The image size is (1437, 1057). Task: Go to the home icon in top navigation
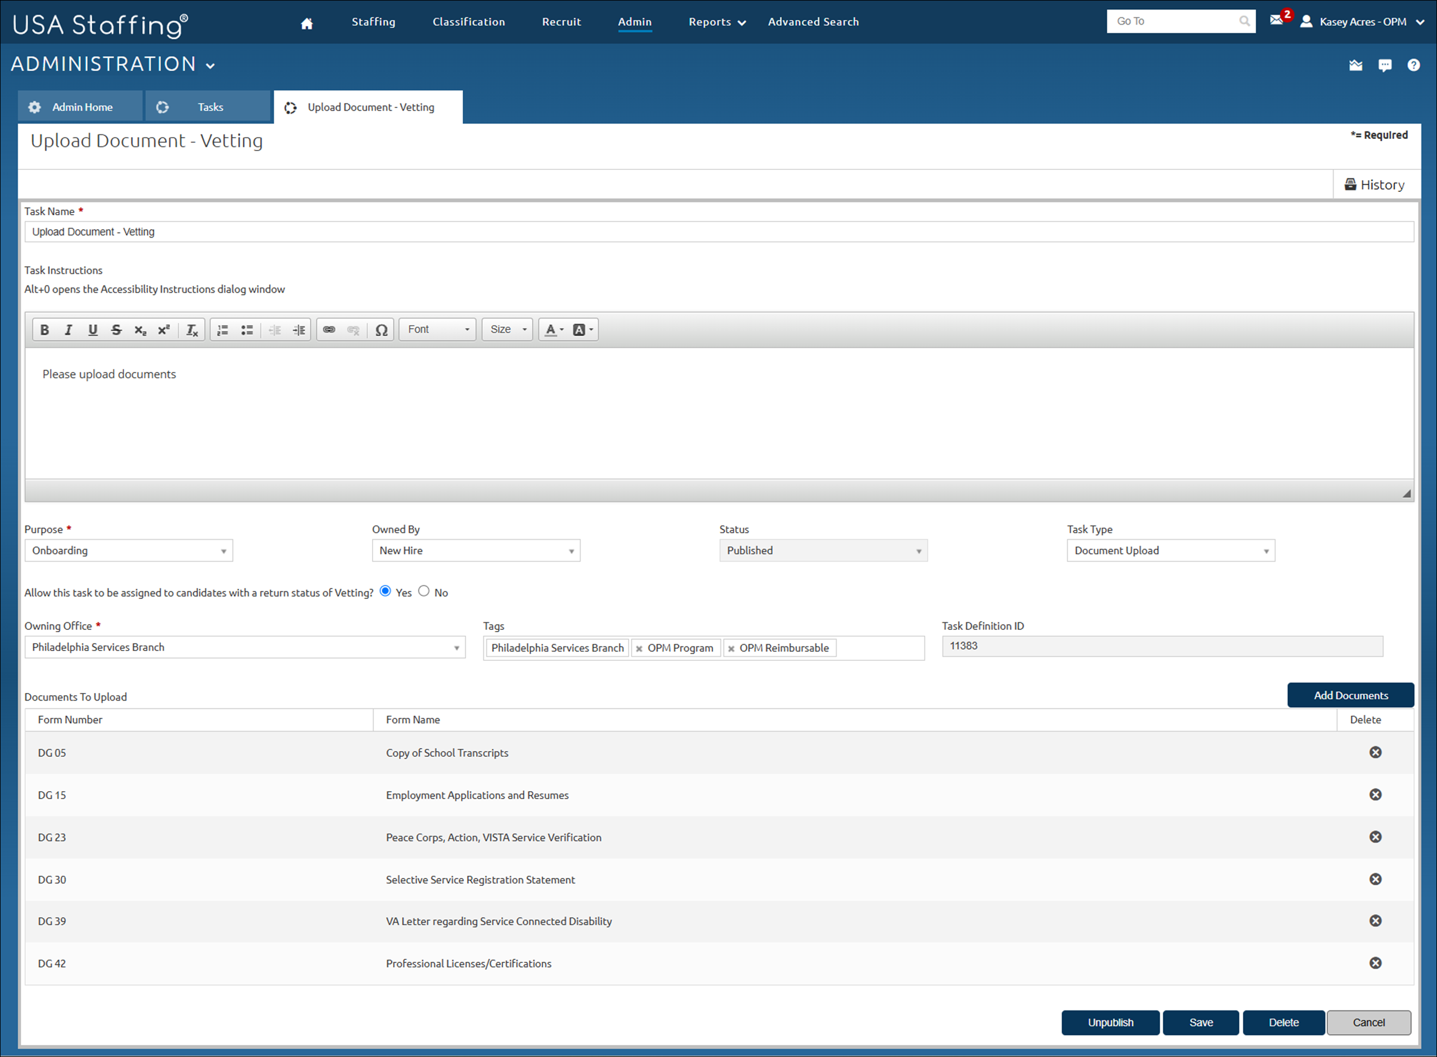(307, 24)
